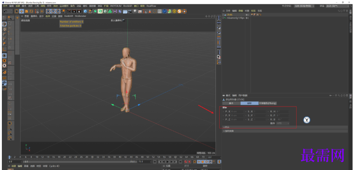This screenshot has width=353, height=170.
Task: Toggle Autokeying button
Action: click(x=190, y=162)
